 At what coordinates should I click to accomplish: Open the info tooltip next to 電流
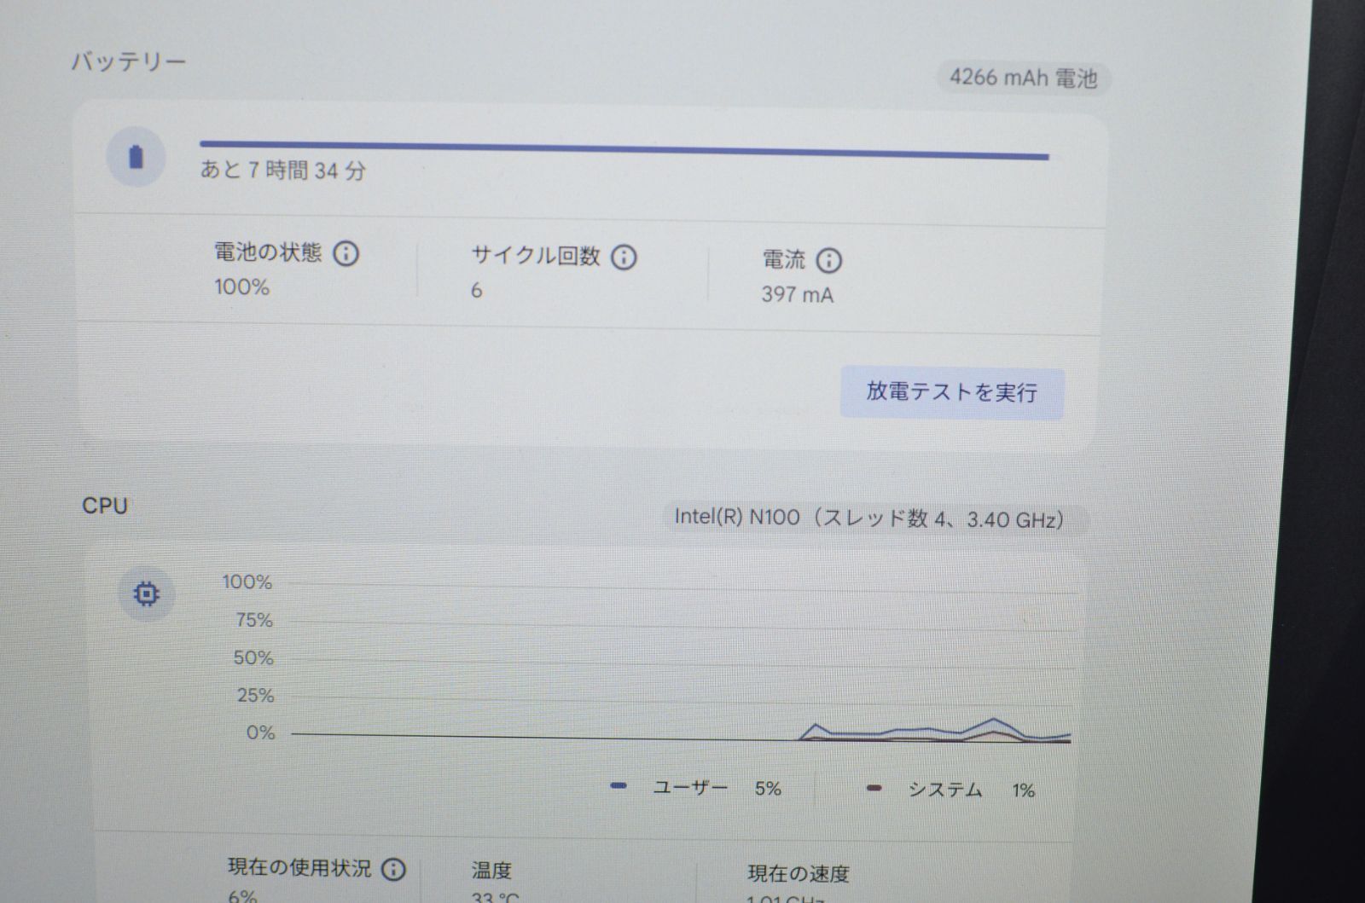pos(828,260)
